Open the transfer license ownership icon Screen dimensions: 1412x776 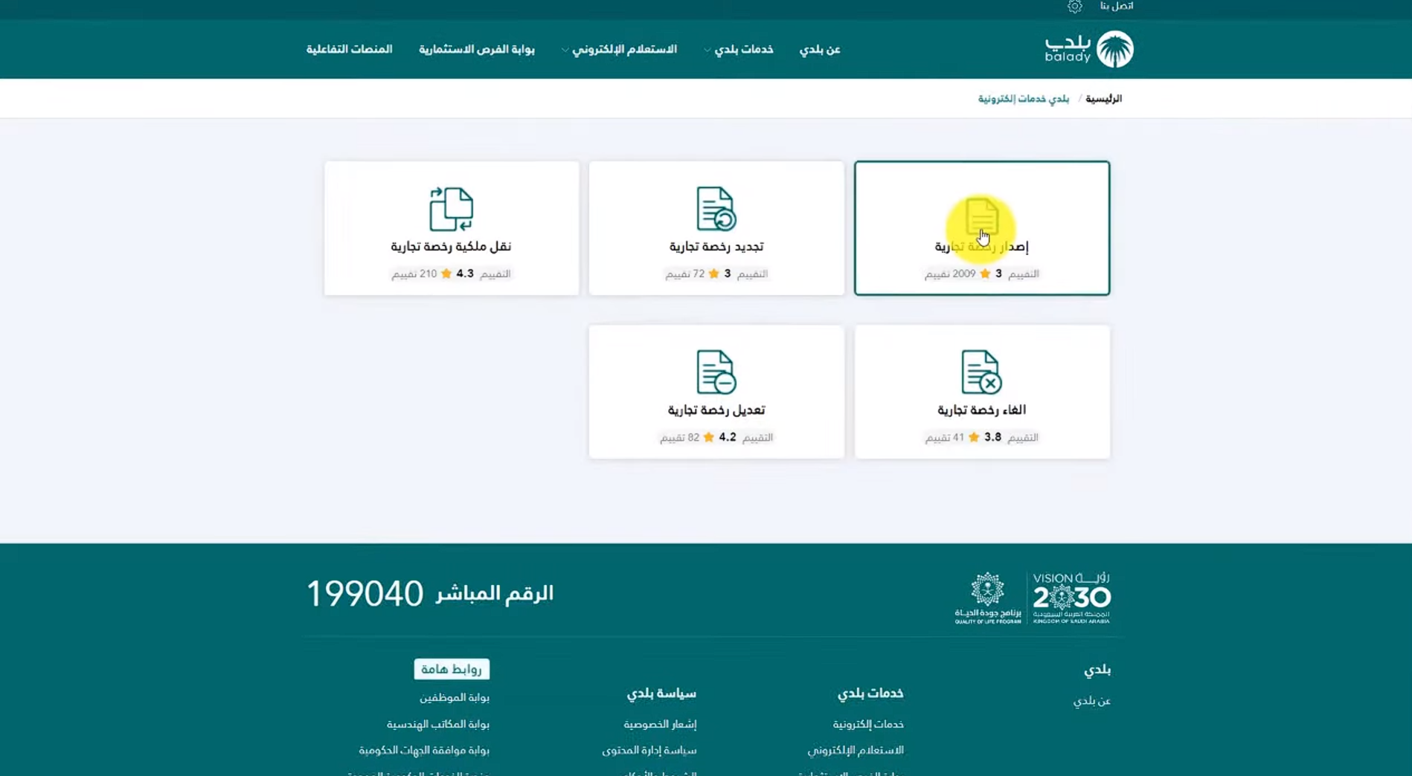(x=450, y=209)
